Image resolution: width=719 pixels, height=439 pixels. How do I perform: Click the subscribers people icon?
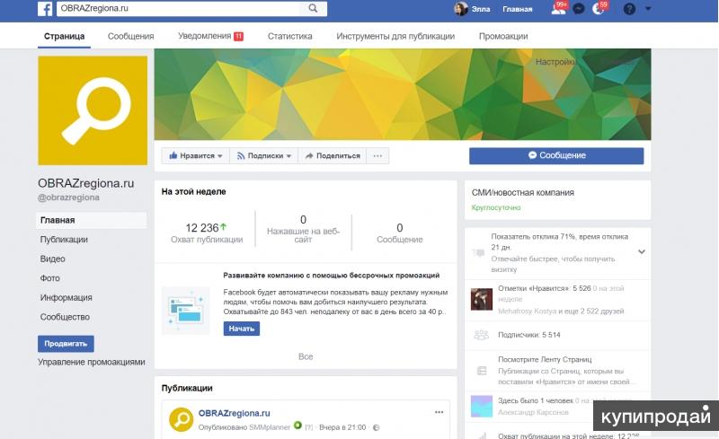482,335
